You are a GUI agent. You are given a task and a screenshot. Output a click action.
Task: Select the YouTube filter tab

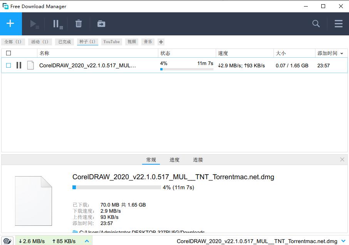click(x=111, y=42)
